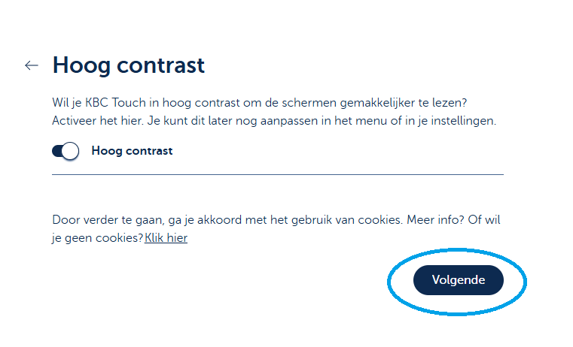This screenshot has height=347, width=573.
Task: Toggle the Hoog contrast switch
Action: pyautogui.click(x=66, y=151)
